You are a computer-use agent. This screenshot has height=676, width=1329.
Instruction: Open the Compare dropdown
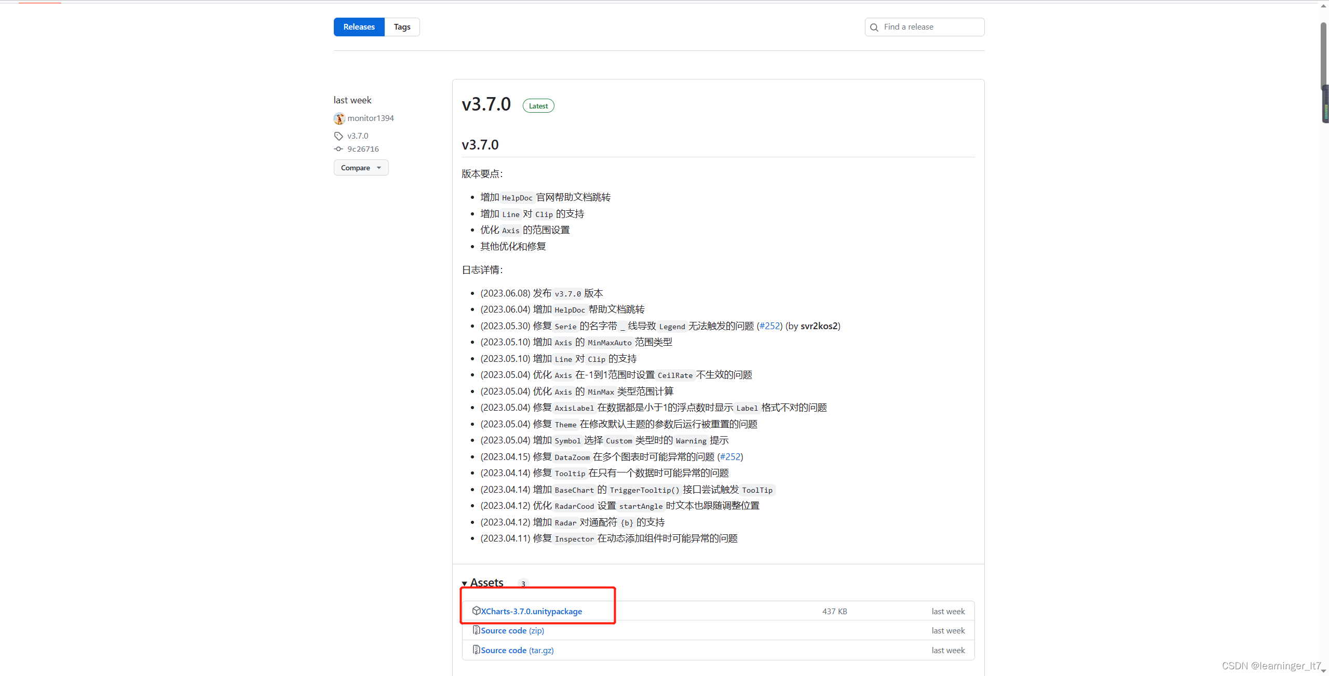[361, 168]
